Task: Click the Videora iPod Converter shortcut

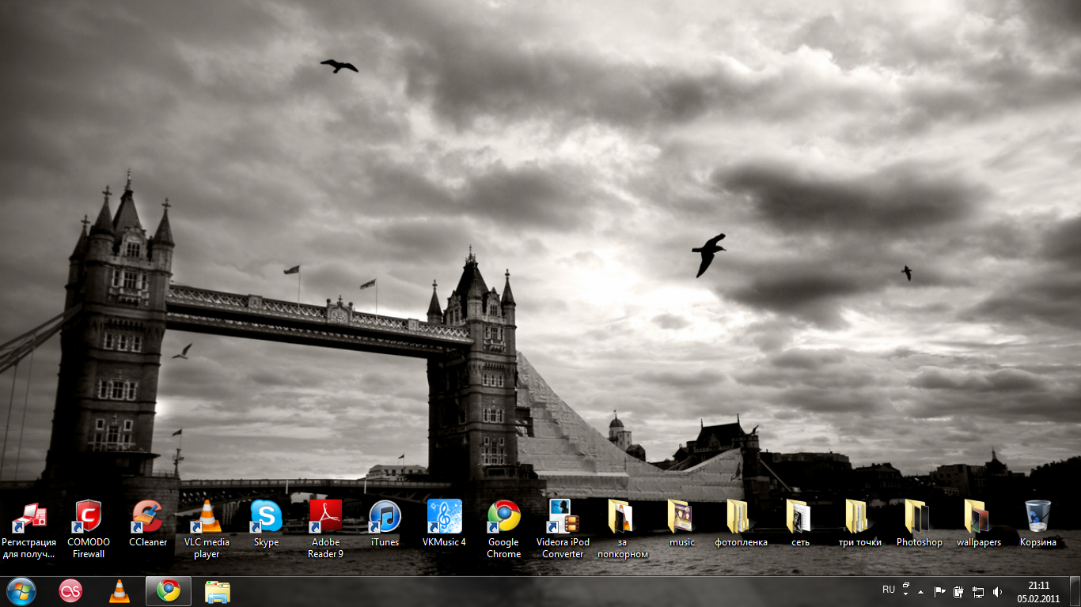Action: (563, 530)
